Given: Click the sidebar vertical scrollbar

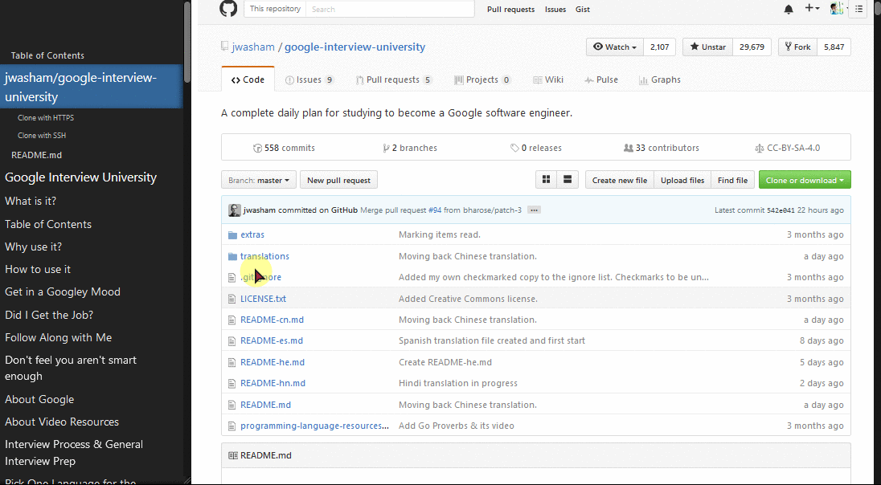Looking at the screenshot, I should [x=187, y=42].
